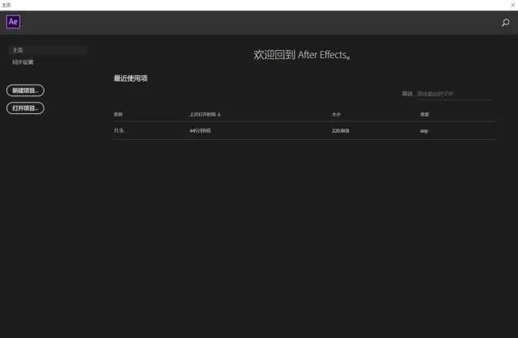Click the aep type cell
Image resolution: width=518 pixels, height=338 pixels.
click(x=424, y=131)
